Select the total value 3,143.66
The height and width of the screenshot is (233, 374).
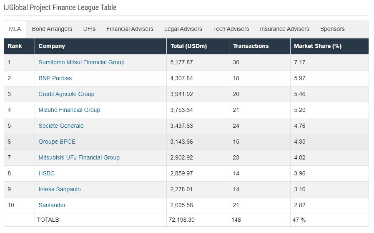click(x=181, y=142)
